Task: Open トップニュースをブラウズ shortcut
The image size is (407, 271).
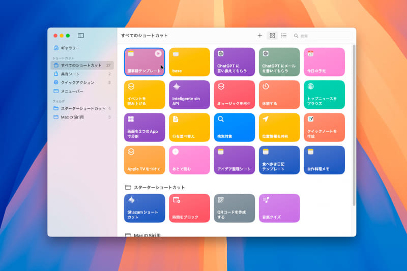Action: pos(324,95)
